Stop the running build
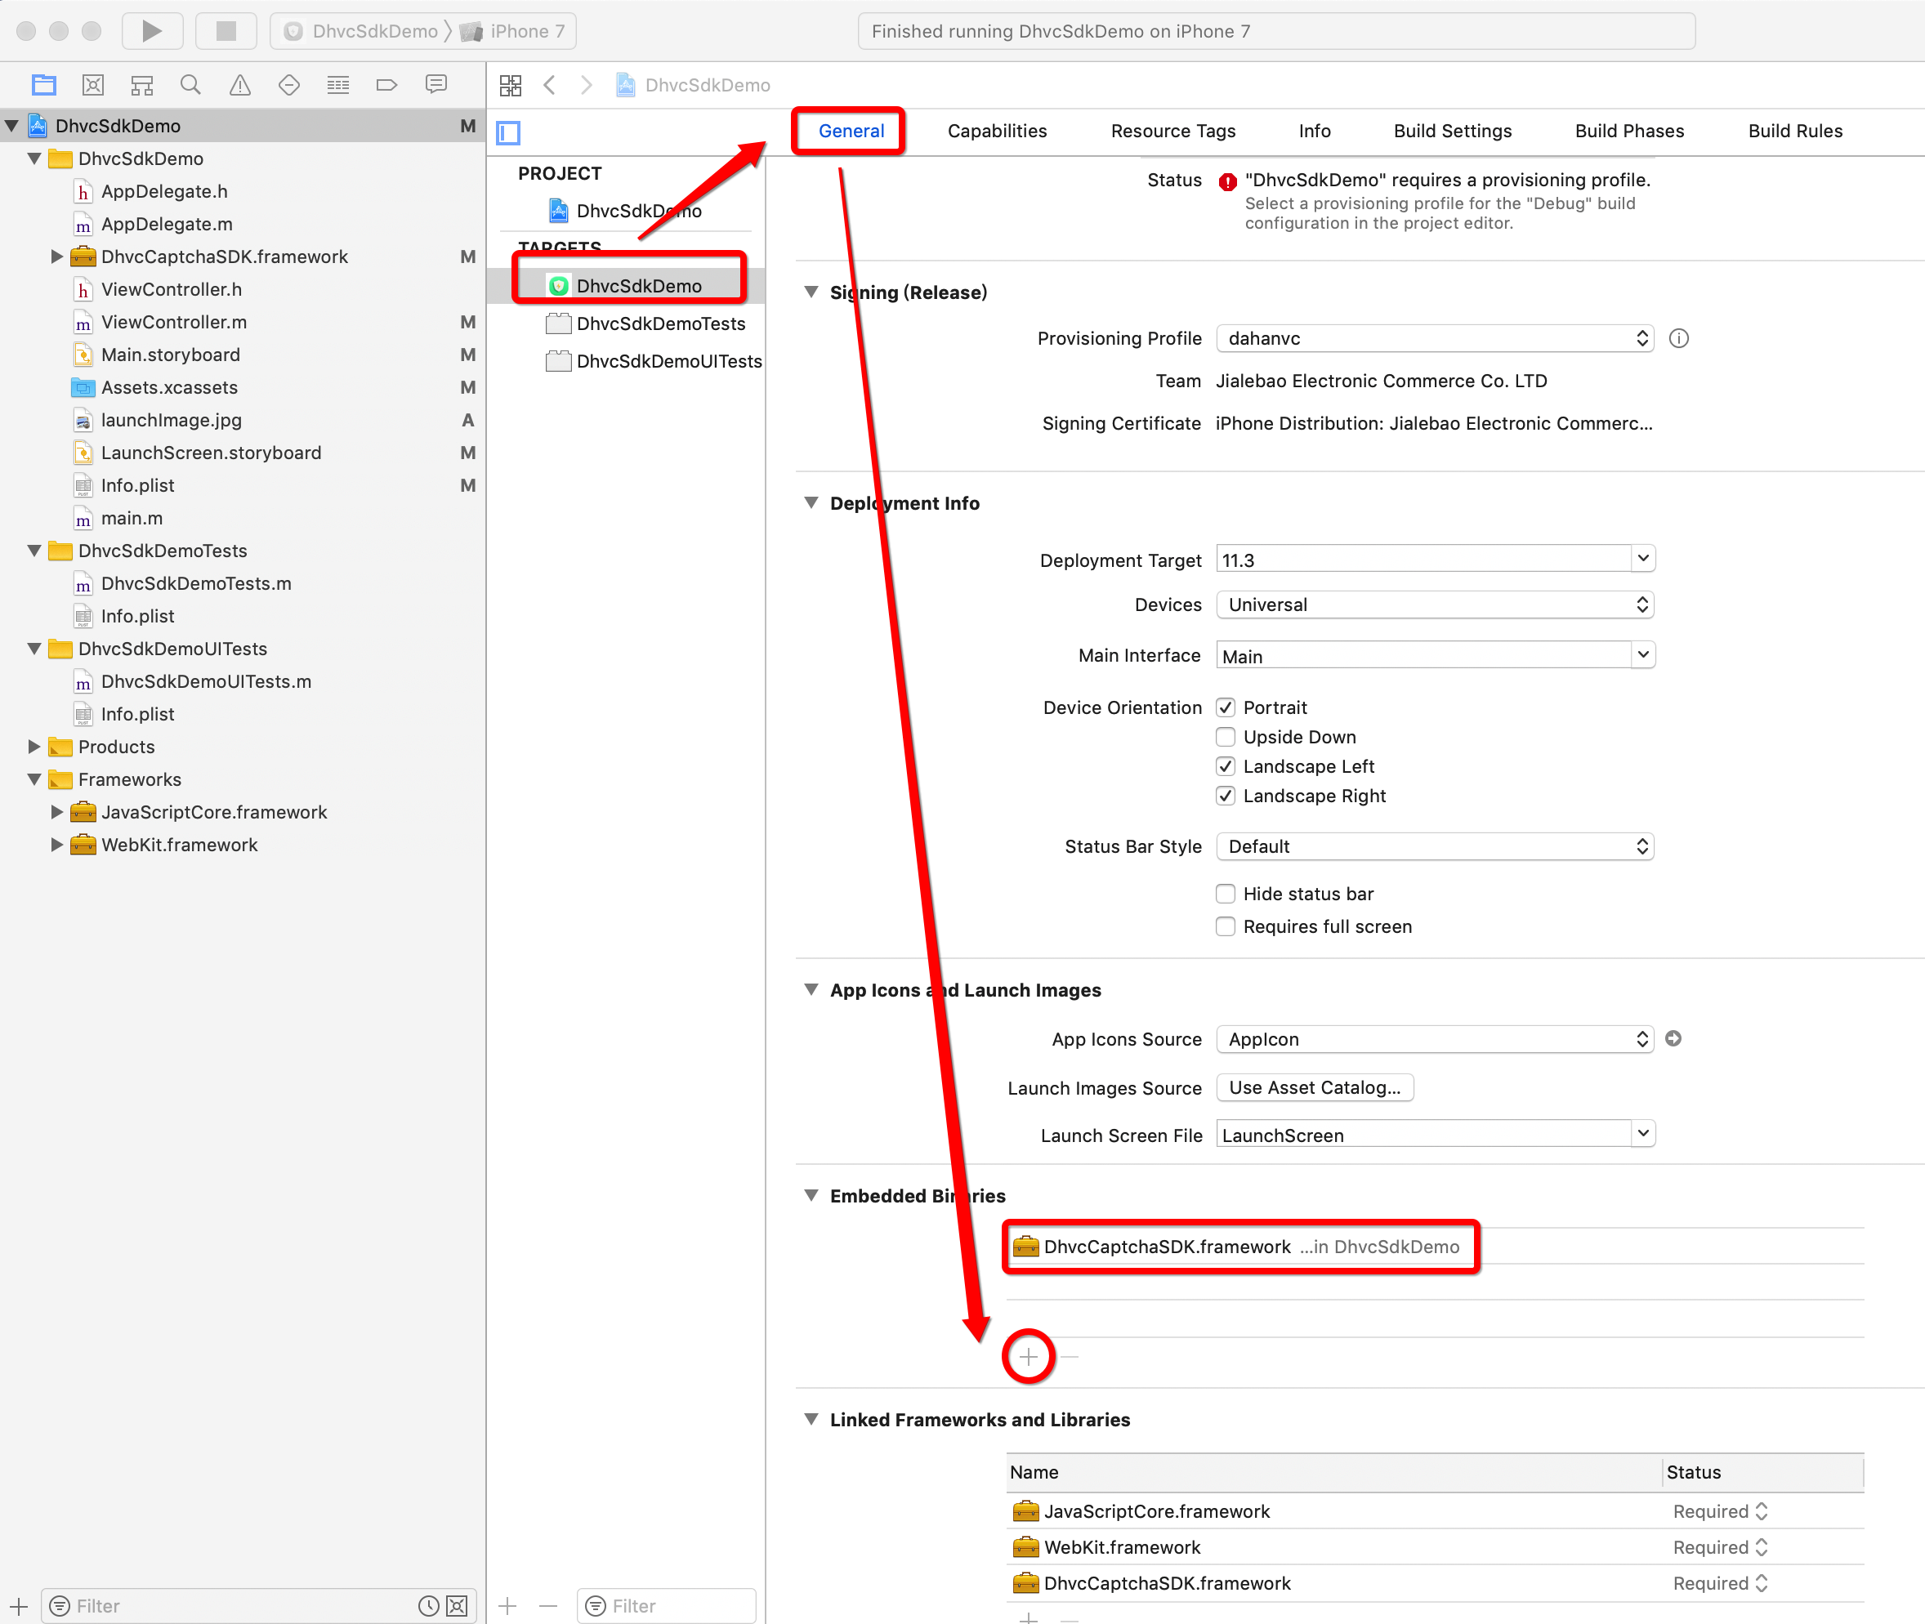This screenshot has height=1624, width=1925. pos(226,31)
